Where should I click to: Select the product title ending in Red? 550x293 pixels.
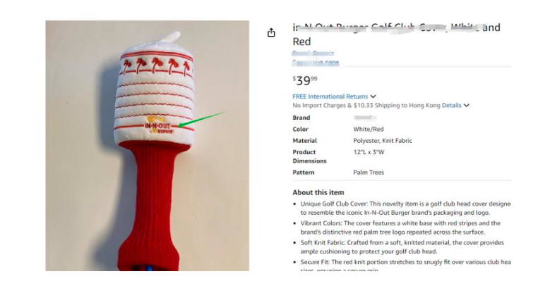tap(396, 35)
